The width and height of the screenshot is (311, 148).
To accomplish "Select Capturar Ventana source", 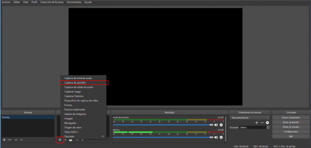I will (x=83, y=96).
